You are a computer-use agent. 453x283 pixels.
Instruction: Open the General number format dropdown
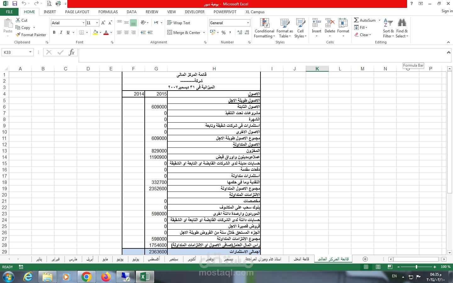coord(248,23)
